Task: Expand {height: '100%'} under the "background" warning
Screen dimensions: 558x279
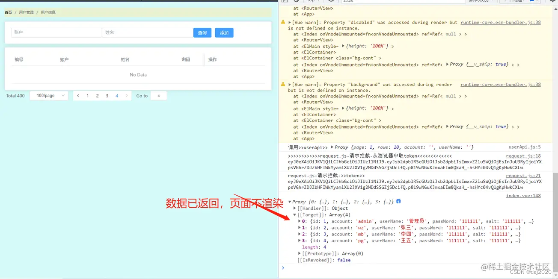Action: tap(343, 108)
